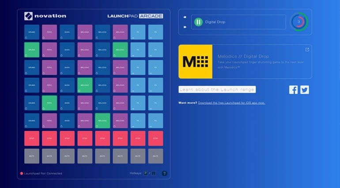The width and height of the screenshot is (340, 188).
Task: Trigger green pad in first MELODIC column
Action: coord(85,85)
